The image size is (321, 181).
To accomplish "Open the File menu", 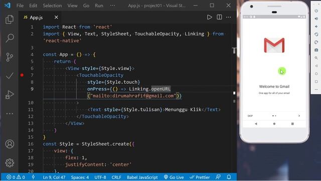I will tap(20, 6).
